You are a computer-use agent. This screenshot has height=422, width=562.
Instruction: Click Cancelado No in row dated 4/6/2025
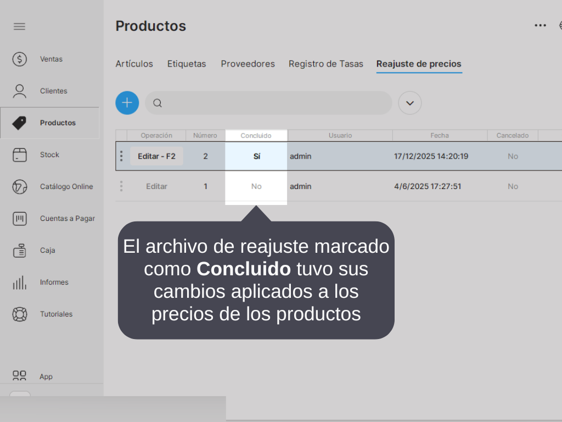click(513, 186)
